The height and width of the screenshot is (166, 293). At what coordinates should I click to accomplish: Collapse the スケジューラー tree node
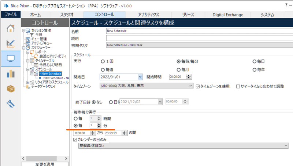pyautogui.click(x=23, y=48)
